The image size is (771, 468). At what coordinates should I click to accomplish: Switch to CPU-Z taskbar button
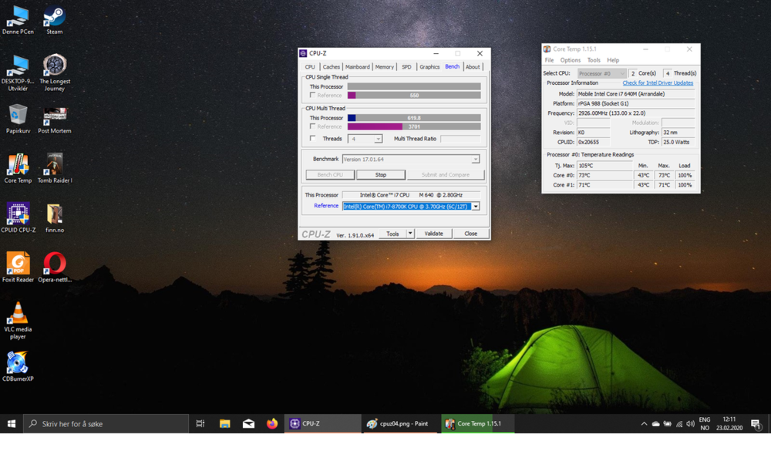(322, 423)
